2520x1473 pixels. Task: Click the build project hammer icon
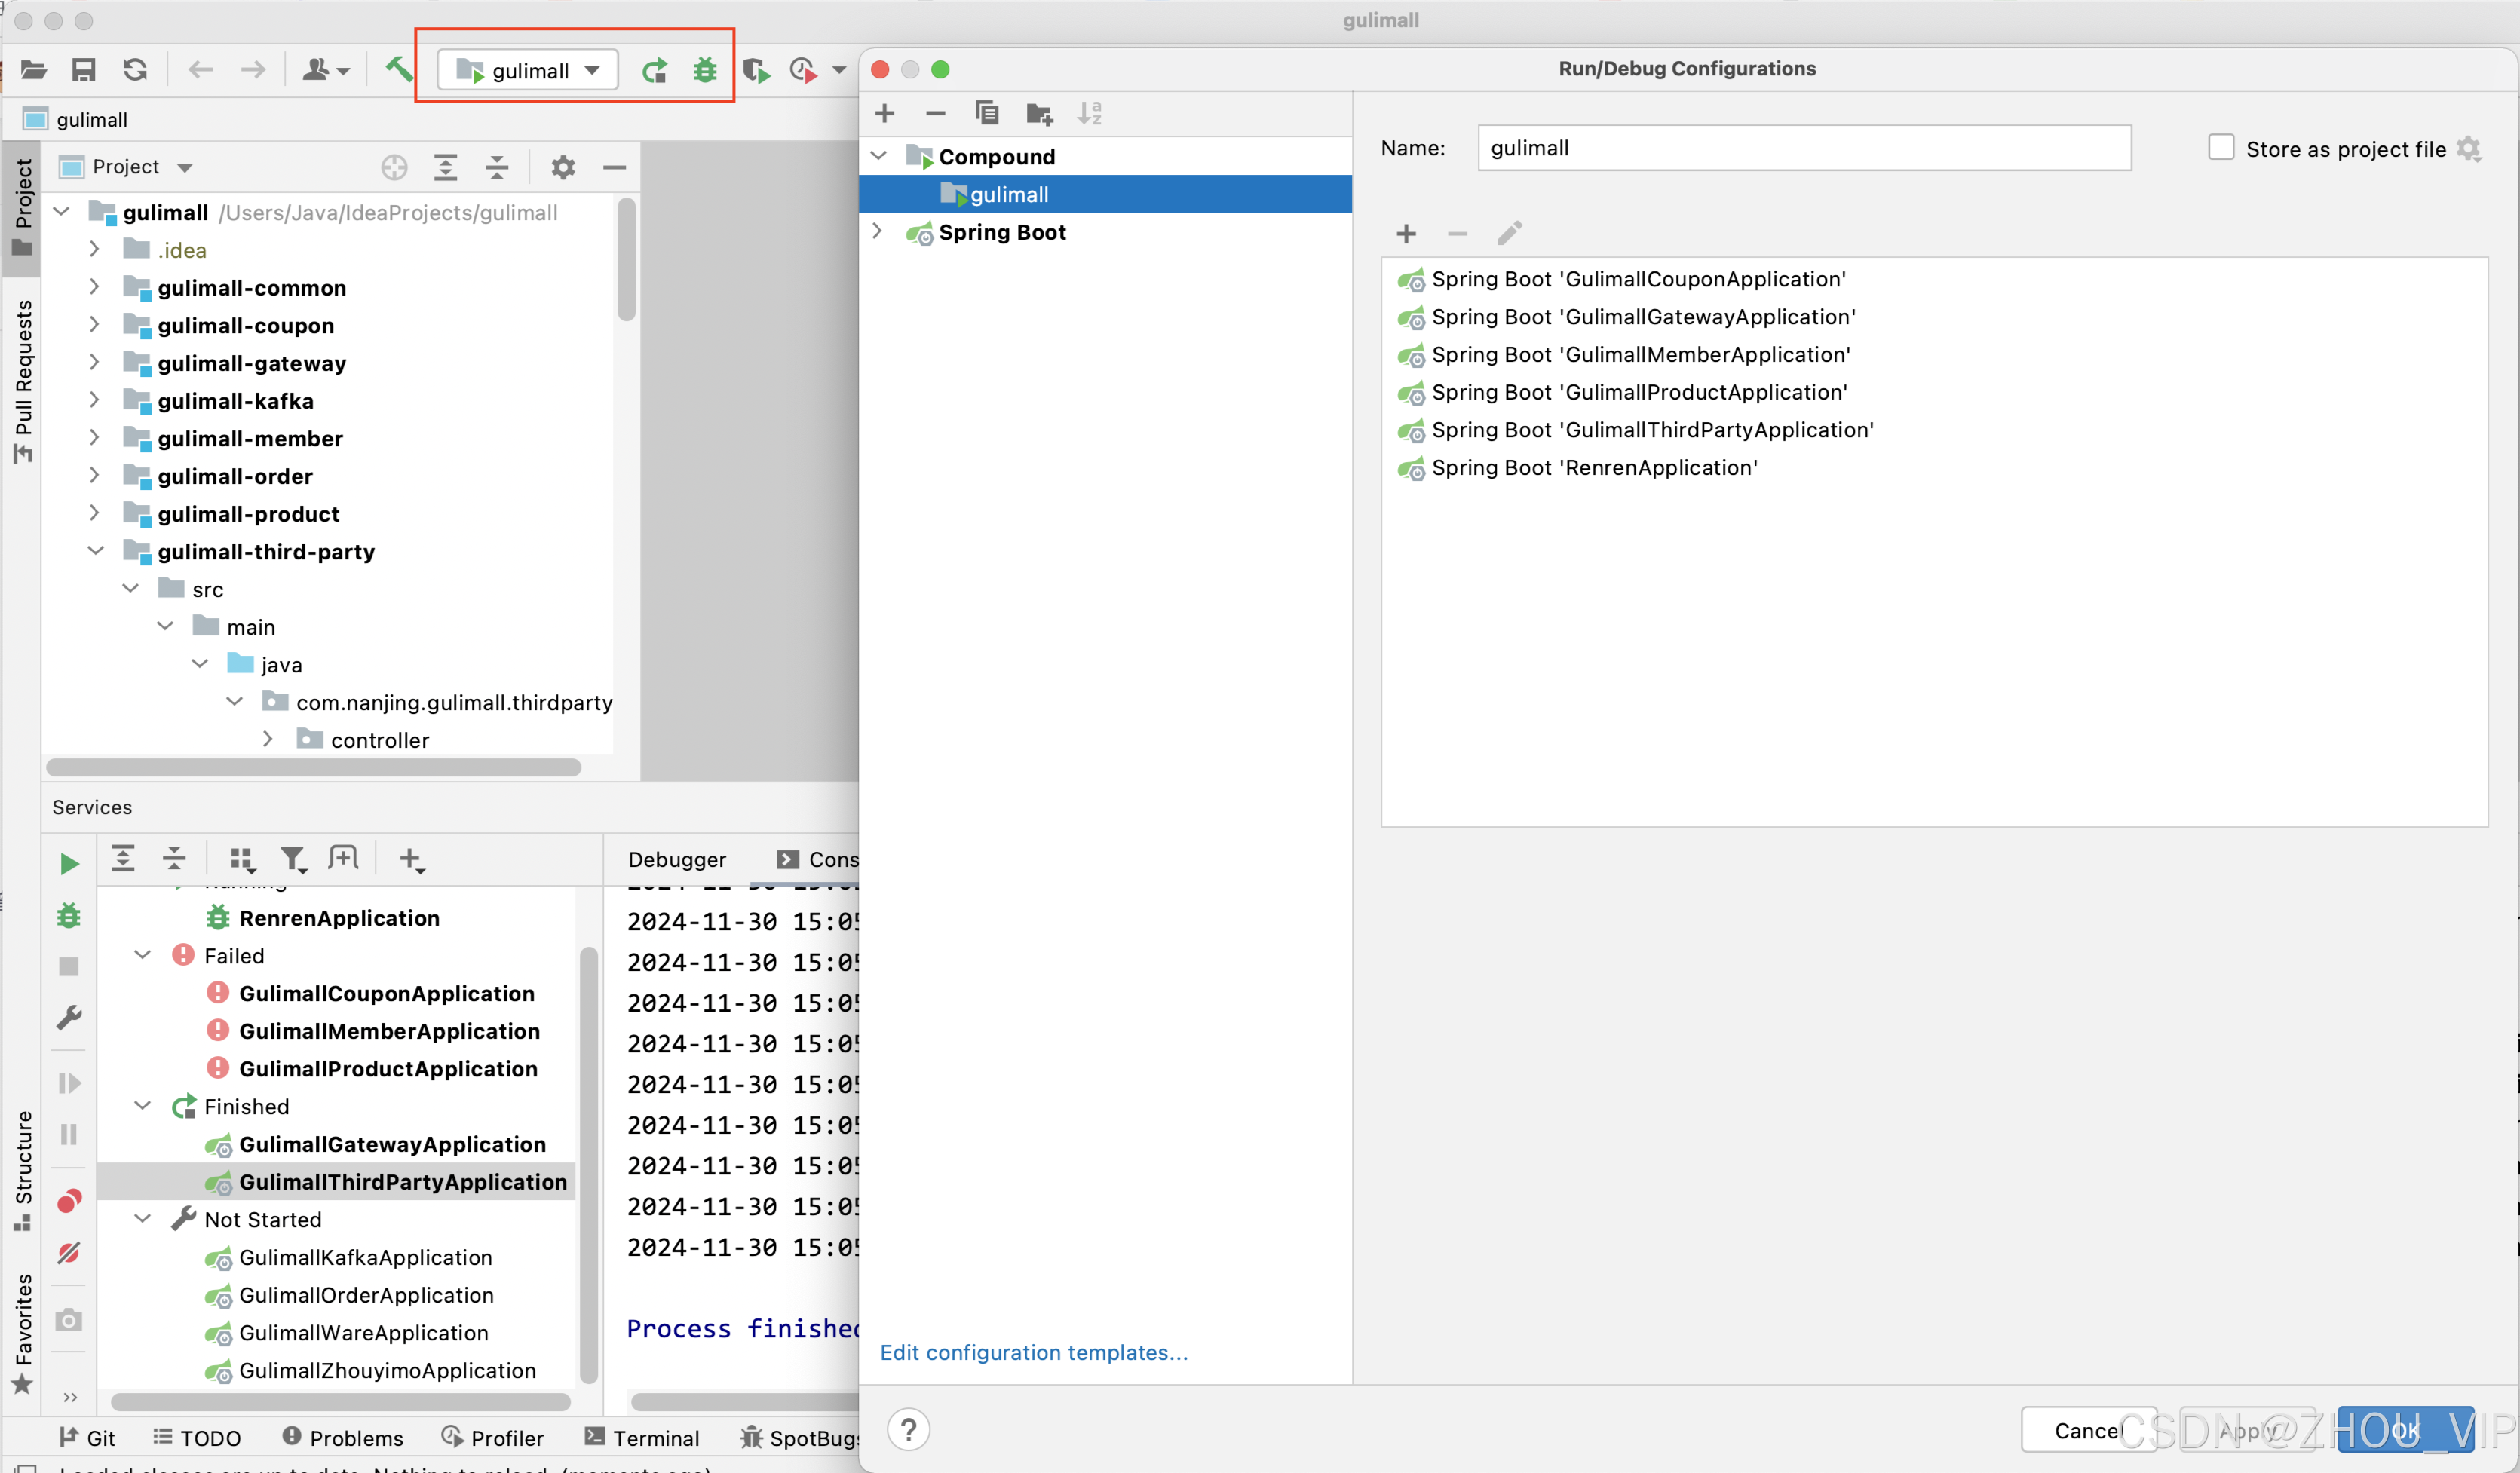pos(398,69)
